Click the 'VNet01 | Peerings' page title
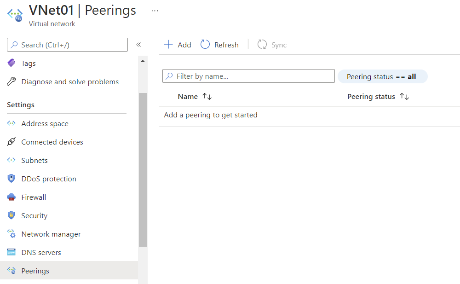The height and width of the screenshot is (284, 460). [82, 10]
